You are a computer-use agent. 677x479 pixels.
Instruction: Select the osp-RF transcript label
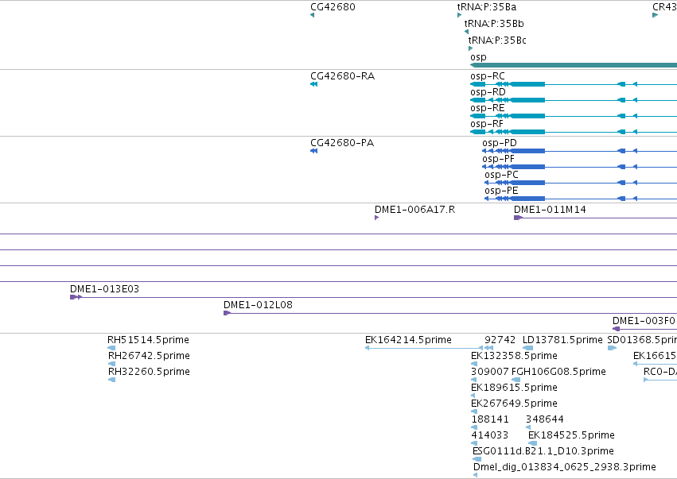tap(487, 124)
